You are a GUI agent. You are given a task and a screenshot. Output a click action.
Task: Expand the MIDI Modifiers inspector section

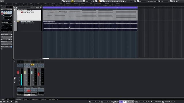point(6,44)
